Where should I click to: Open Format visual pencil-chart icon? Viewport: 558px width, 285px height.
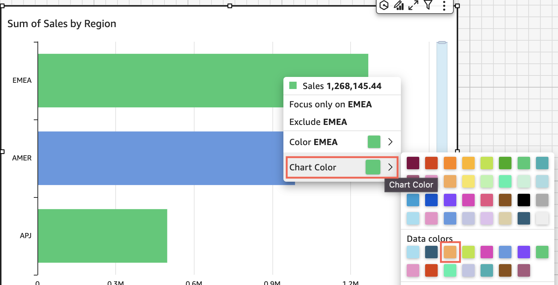[x=399, y=5]
